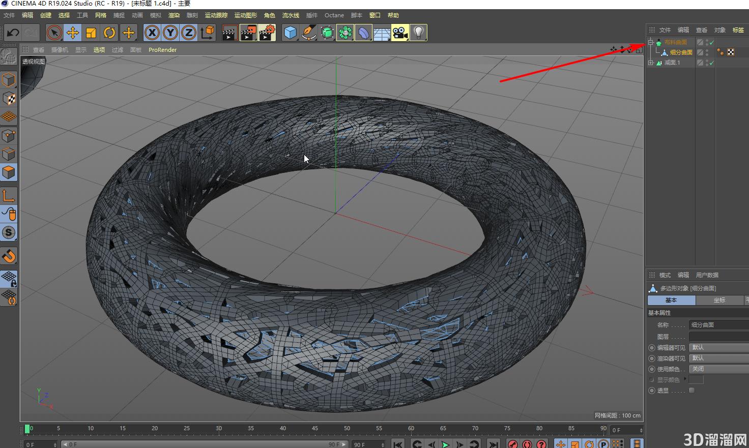Add a Floor environment object
The height and width of the screenshot is (448, 749).
pyautogui.click(x=382, y=33)
